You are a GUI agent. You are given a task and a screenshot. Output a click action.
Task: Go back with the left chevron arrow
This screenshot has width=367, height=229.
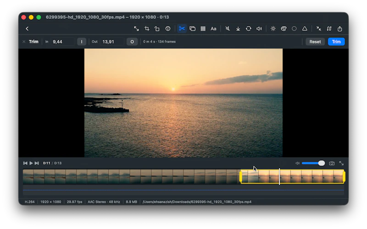(27, 29)
